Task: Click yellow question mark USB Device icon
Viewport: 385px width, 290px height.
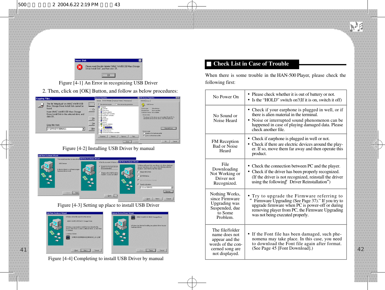Action: pyautogui.click(x=143, y=105)
